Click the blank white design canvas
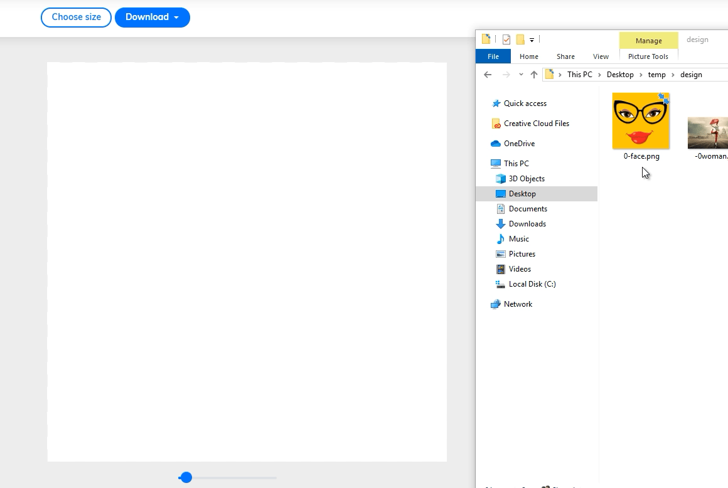This screenshot has height=488, width=728. 247,262
